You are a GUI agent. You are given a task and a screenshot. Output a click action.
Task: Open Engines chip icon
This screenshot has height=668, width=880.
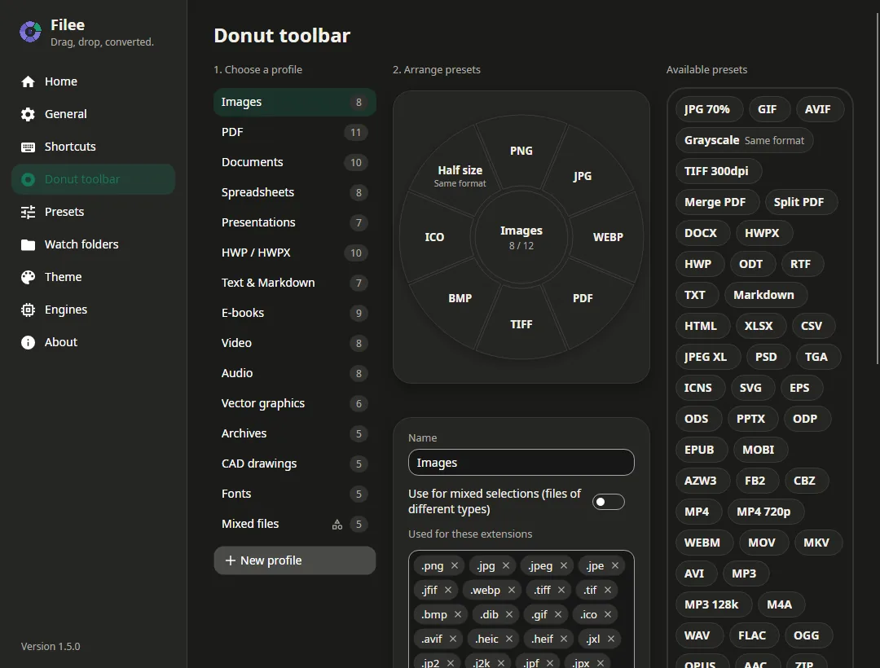(28, 310)
